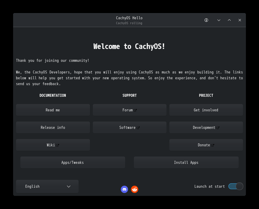
Task: Click the DOCUMENTATION column heading
Action: click(53, 96)
